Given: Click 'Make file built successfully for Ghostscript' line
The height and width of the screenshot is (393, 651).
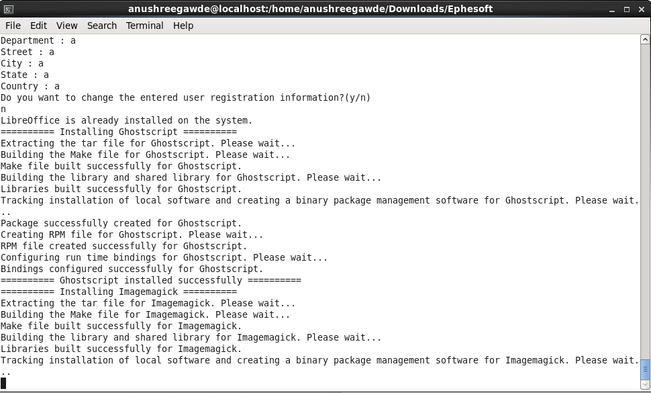Looking at the screenshot, I should point(121,166).
